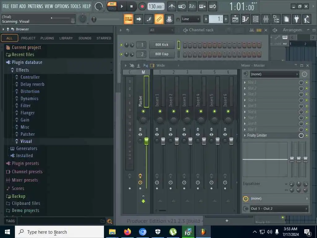Mute the 808 Kick channel LED
This screenshot has width=317, height=238.
point(121,45)
